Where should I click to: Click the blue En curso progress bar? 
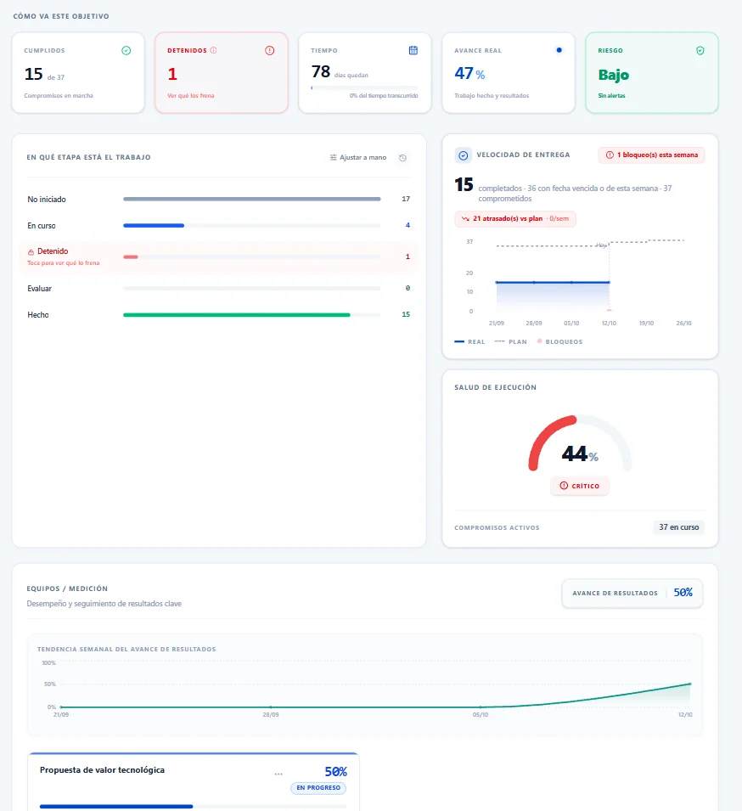point(154,226)
